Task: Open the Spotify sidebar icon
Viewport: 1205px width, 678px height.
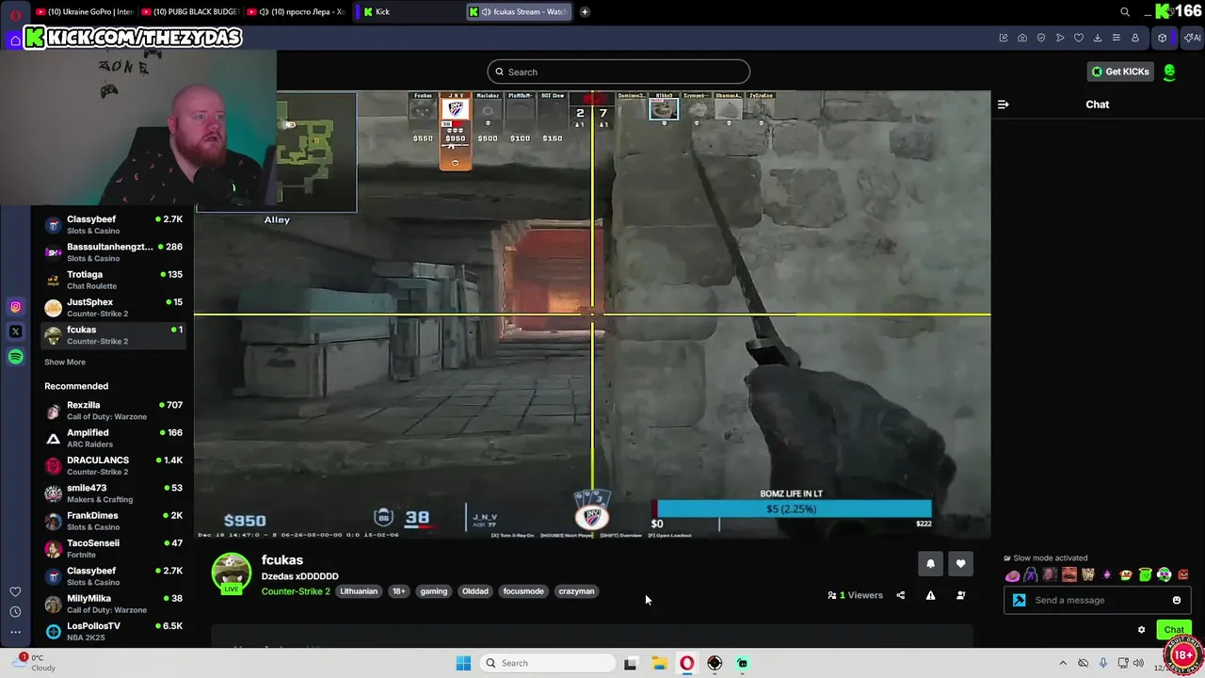Action: (x=15, y=357)
